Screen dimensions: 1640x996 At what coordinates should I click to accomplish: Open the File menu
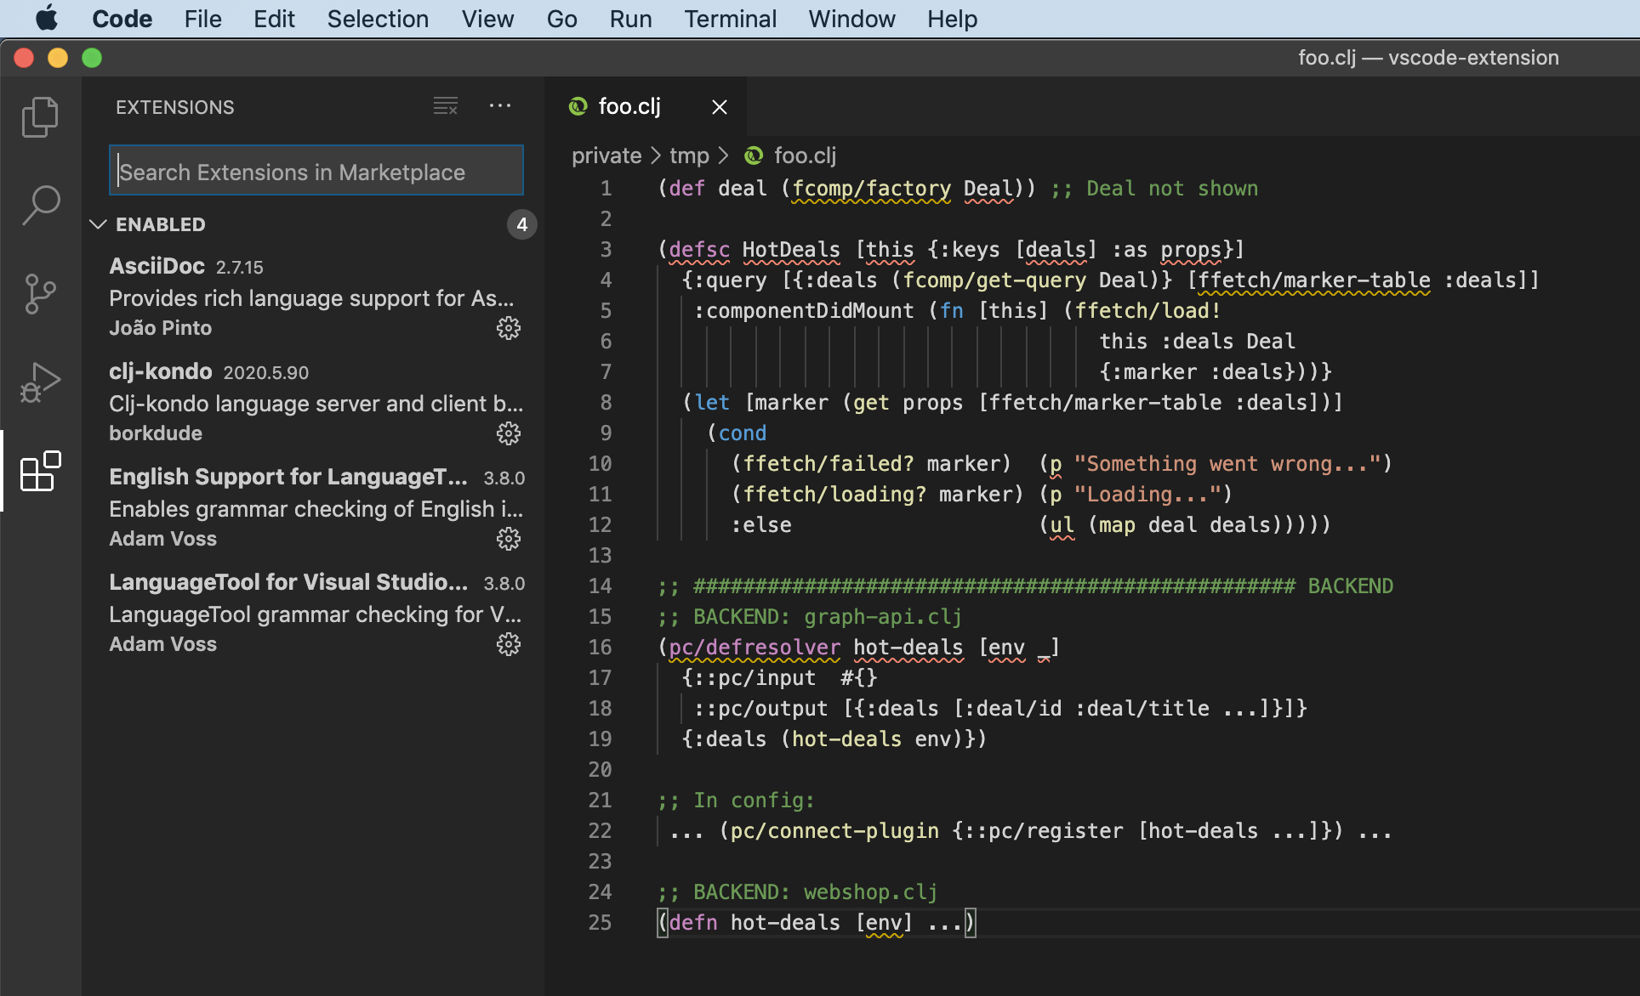tap(202, 19)
